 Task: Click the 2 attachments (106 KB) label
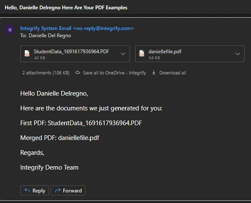(46, 73)
